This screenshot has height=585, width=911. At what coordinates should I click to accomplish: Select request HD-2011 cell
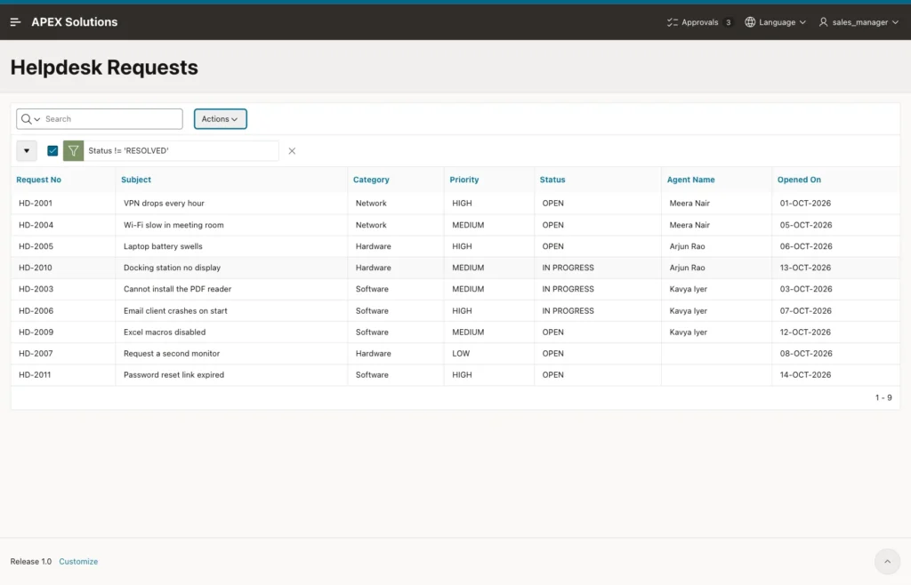[63, 375]
